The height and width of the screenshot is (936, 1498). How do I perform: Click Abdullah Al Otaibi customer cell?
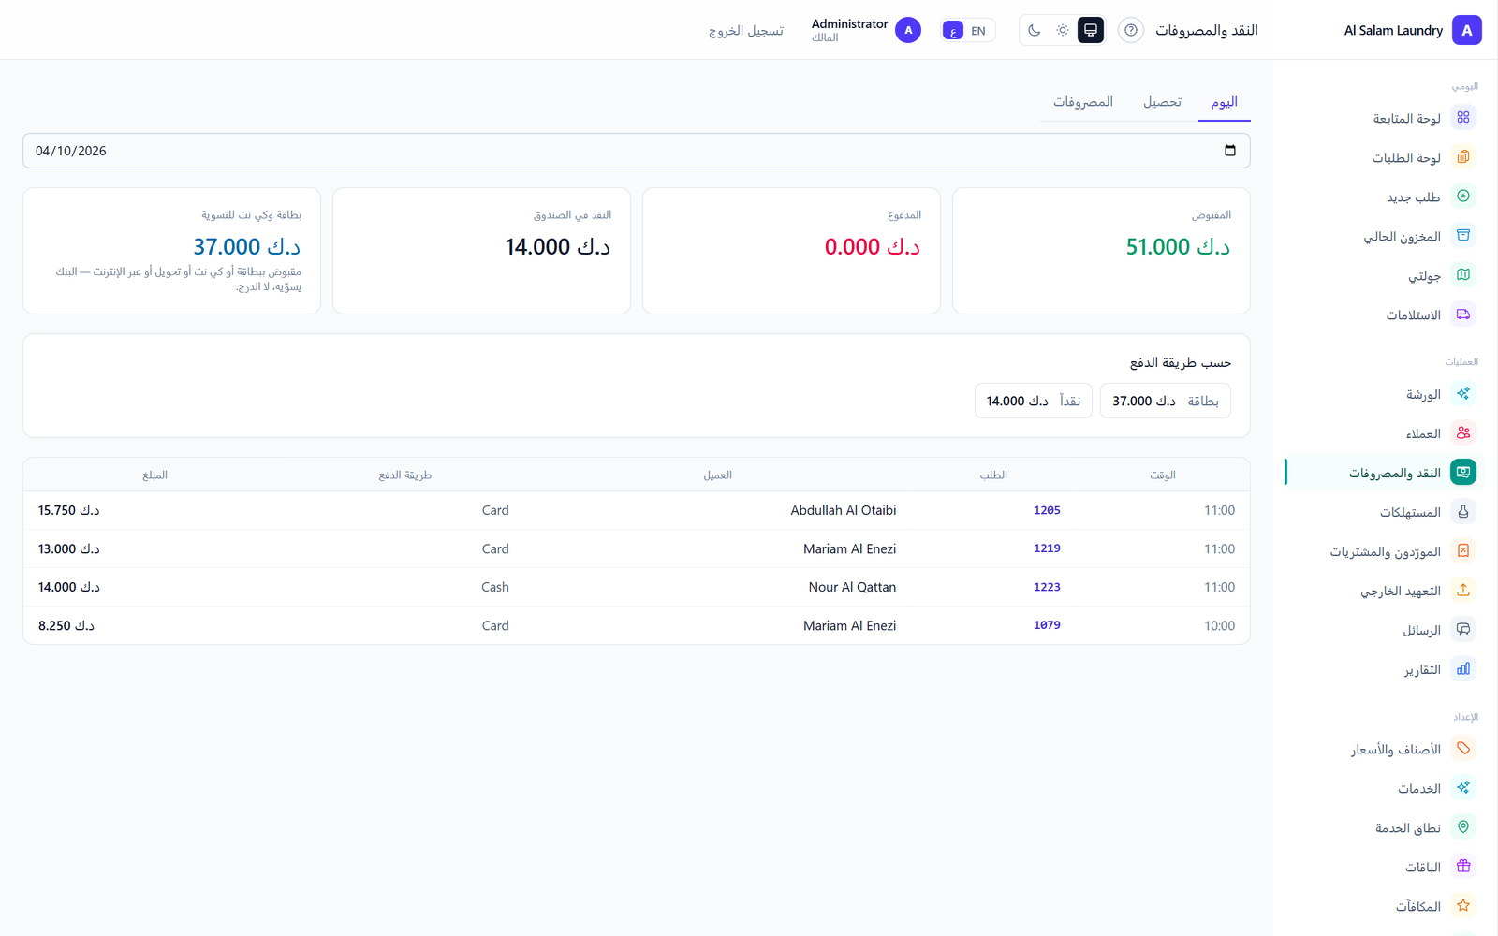844,510
